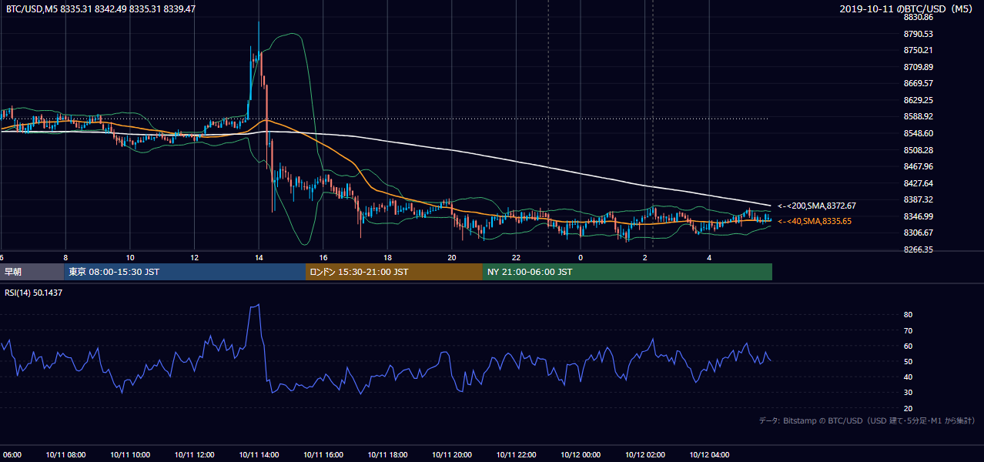Click price axis value 8467.96
Image resolution: width=984 pixels, height=462 pixels.
tap(918, 167)
